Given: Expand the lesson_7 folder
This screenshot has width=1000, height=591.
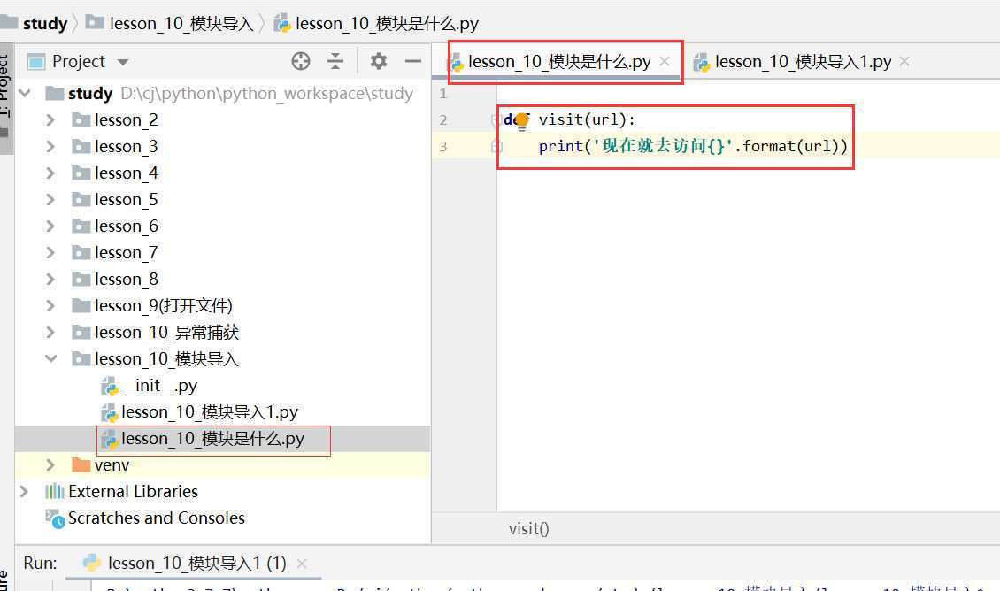Looking at the screenshot, I should pyautogui.click(x=50, y=252).
